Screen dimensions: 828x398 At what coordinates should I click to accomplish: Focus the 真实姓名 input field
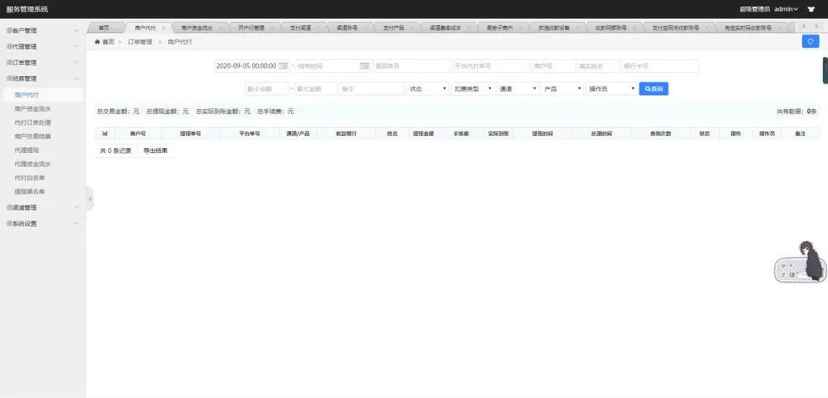tap(598, 66)
